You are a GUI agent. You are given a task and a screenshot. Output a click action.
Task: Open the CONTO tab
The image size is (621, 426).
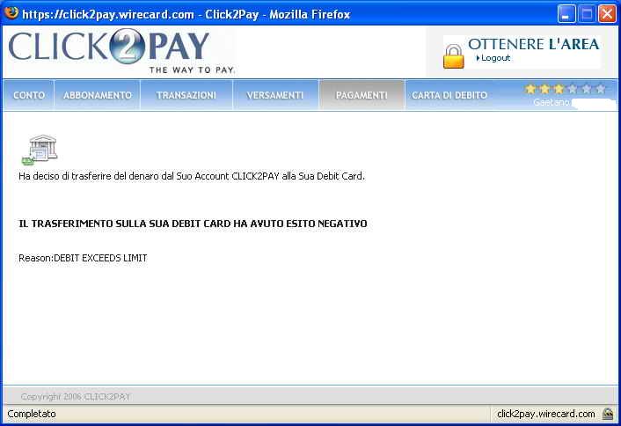[29, 95]
